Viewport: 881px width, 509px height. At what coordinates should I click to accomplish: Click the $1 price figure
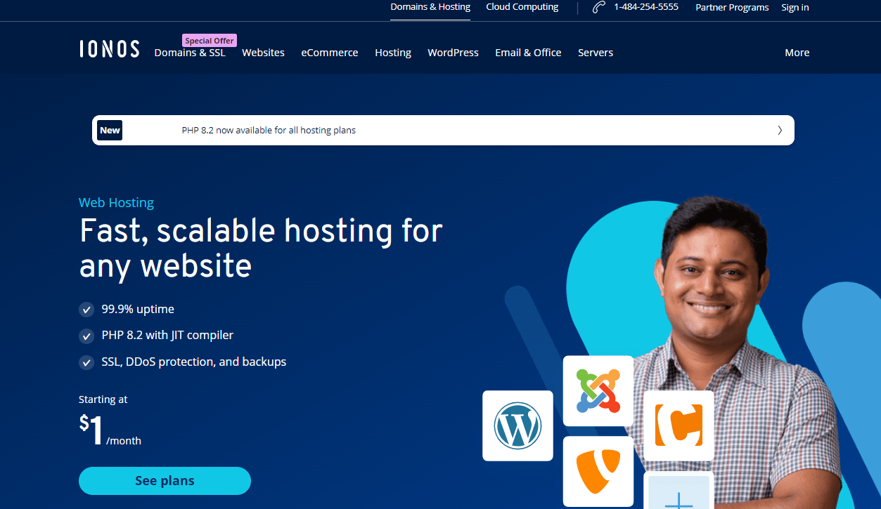[x=91, y=430]
